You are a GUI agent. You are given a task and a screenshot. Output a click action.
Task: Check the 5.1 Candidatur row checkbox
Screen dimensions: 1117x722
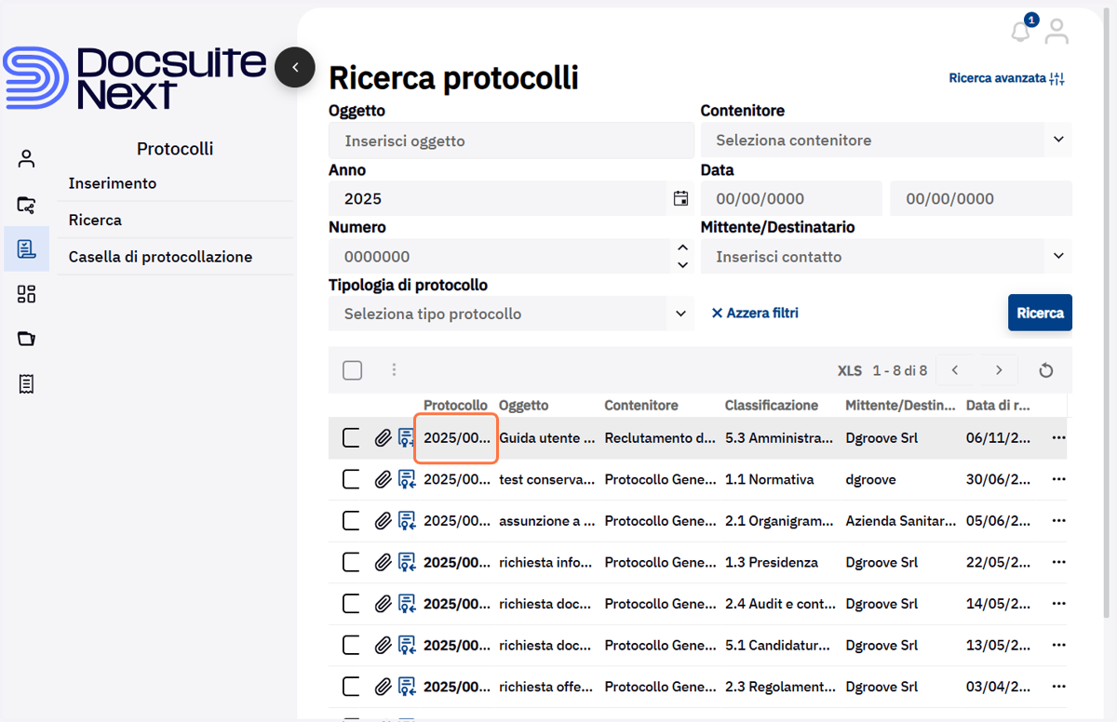click(351, 645)
